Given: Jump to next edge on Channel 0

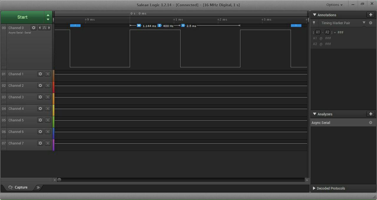Looking at the screenshot, I should [x=49, y=28].
